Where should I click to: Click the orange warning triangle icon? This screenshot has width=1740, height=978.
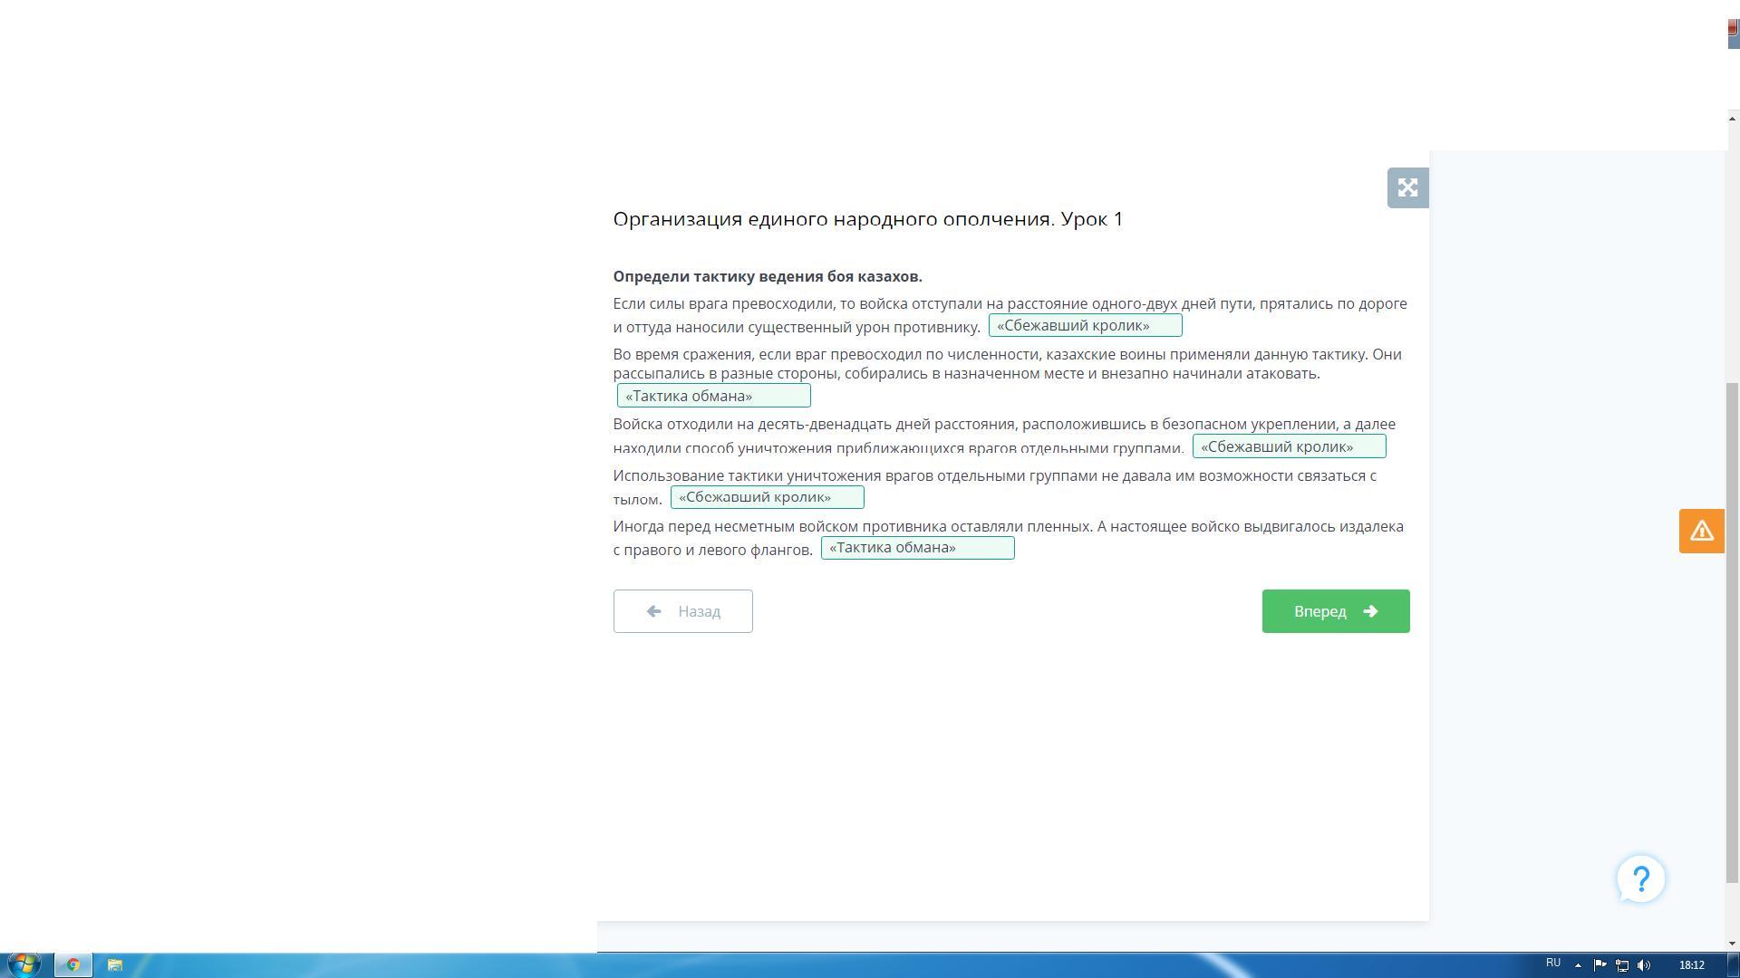point(1701,531)
